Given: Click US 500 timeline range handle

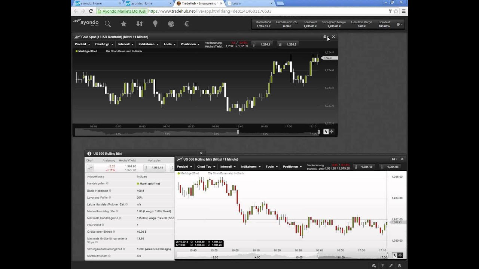Looking at the screenshot, I should pos(318,256).
